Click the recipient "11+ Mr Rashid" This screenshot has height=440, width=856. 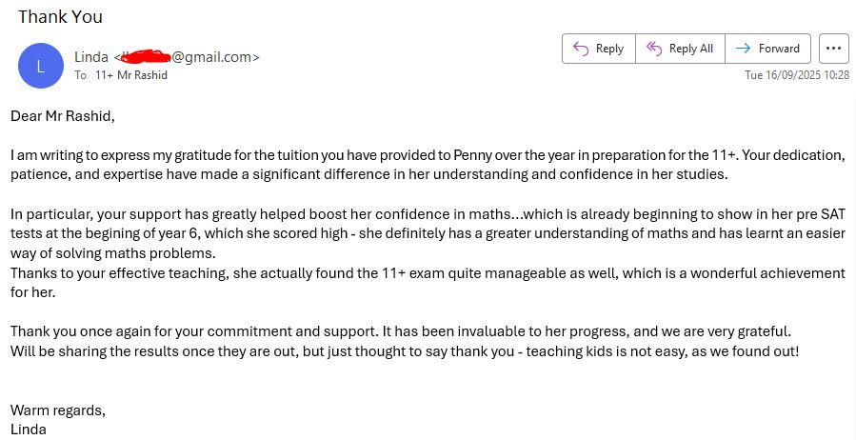[131, 75]
